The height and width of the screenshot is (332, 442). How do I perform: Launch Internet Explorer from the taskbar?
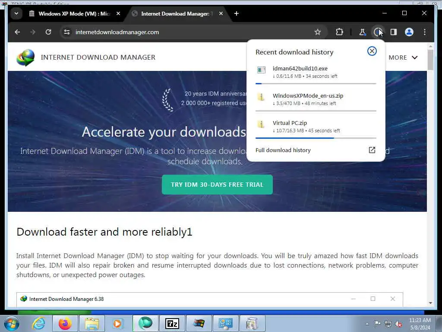point(38,323)
